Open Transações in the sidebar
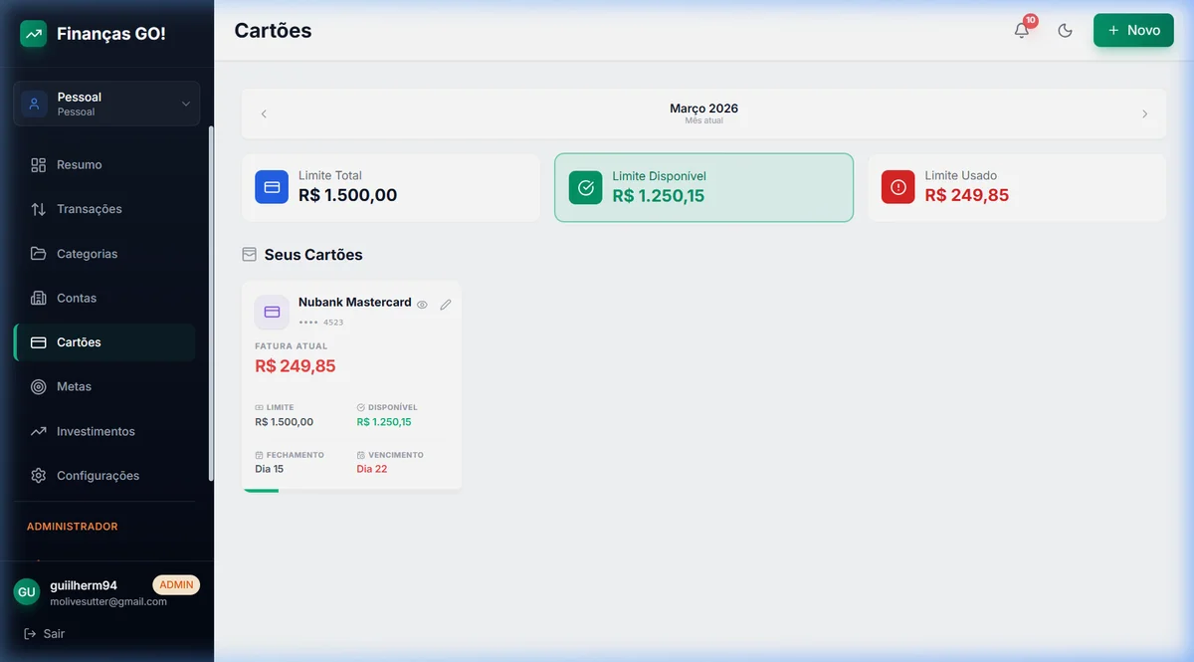 (89, 209)
